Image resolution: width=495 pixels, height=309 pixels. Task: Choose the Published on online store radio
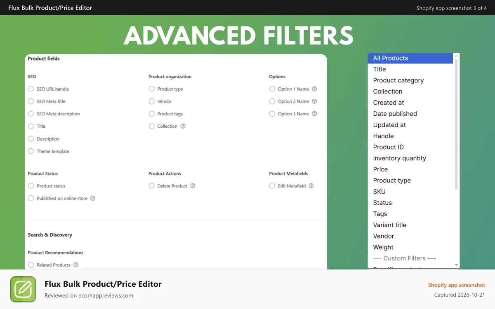(31, 198)
